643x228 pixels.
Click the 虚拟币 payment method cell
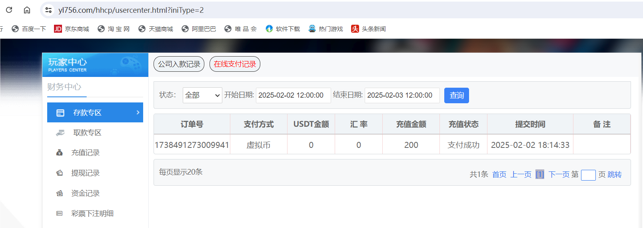pos(259,145)
